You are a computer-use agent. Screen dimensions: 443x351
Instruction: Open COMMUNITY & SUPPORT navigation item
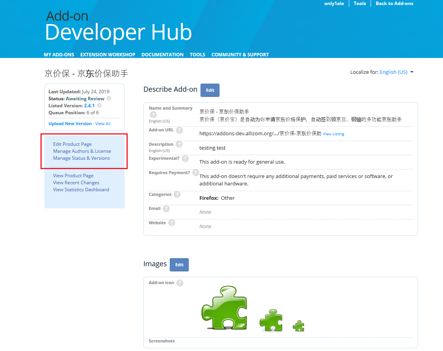(x=240, y=54)
